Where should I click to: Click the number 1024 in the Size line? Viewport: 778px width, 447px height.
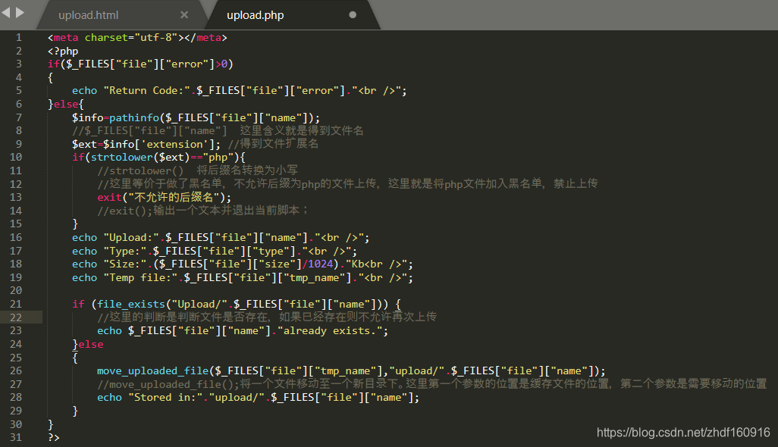pos(319,264)
